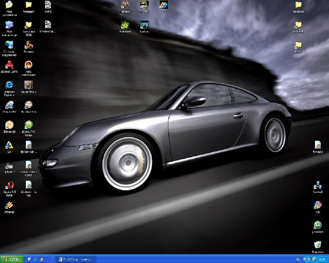Viewport: 329px width, 263px height.
Task: Switch to the open taskbar window button
Action: (76, 259)
